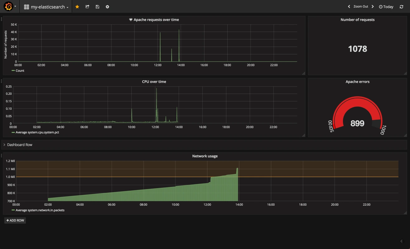This screenshot has height=249, width=410.
Task: Click the ADD ROW button
Action: [15, 220]
